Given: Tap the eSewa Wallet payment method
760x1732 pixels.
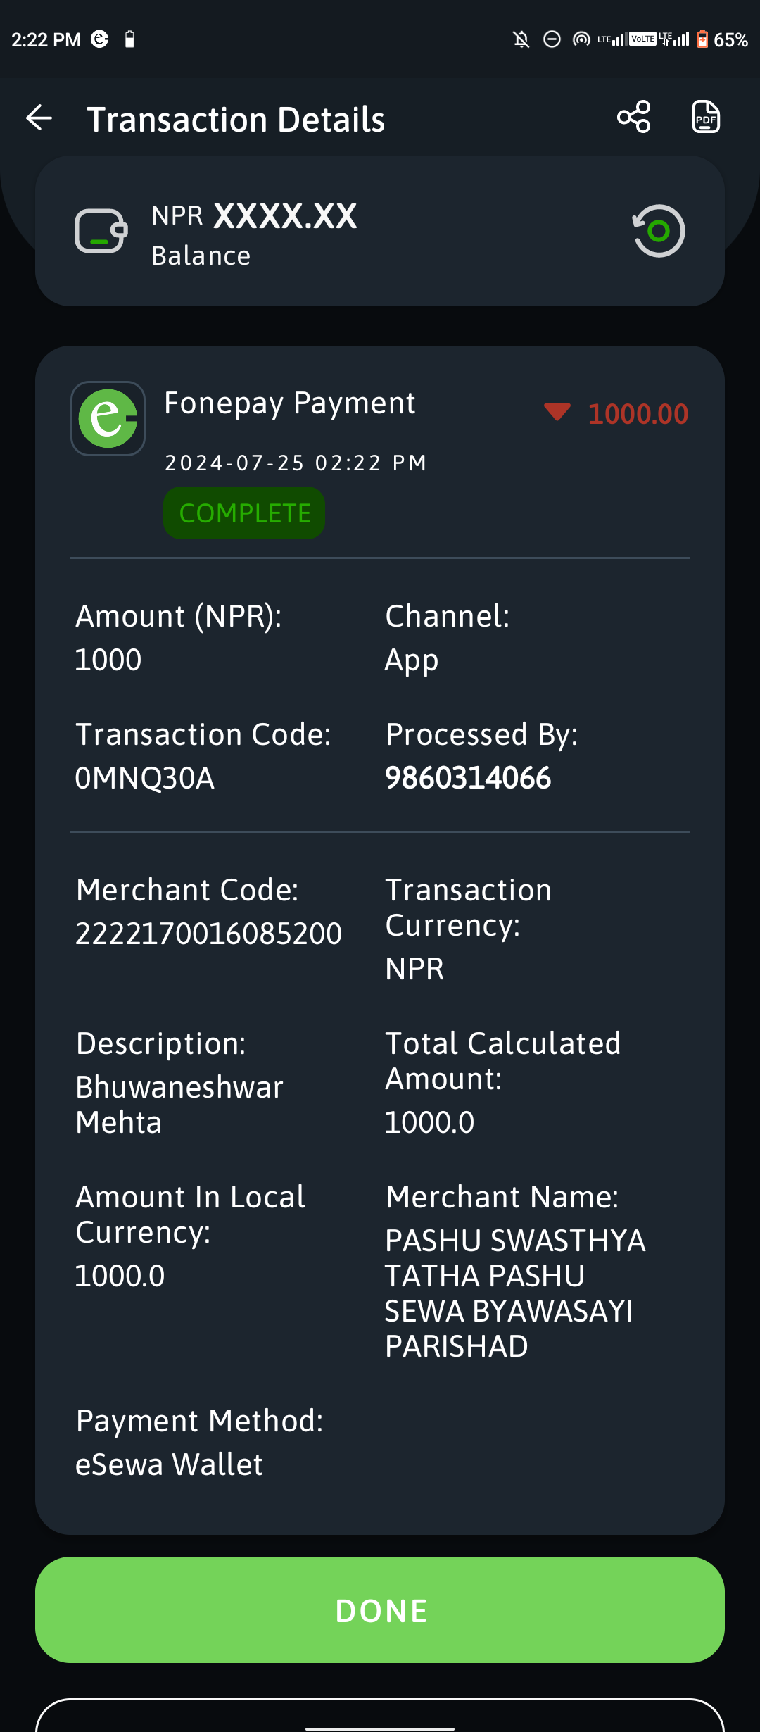Looking at the screenshot, I should [169, 1464].
